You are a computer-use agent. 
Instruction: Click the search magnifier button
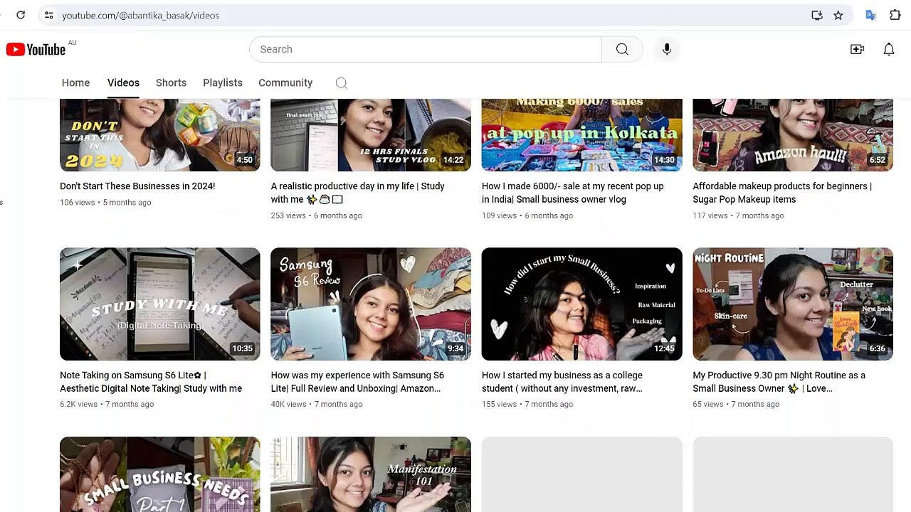pyautogui.click(x=622, y=49)
